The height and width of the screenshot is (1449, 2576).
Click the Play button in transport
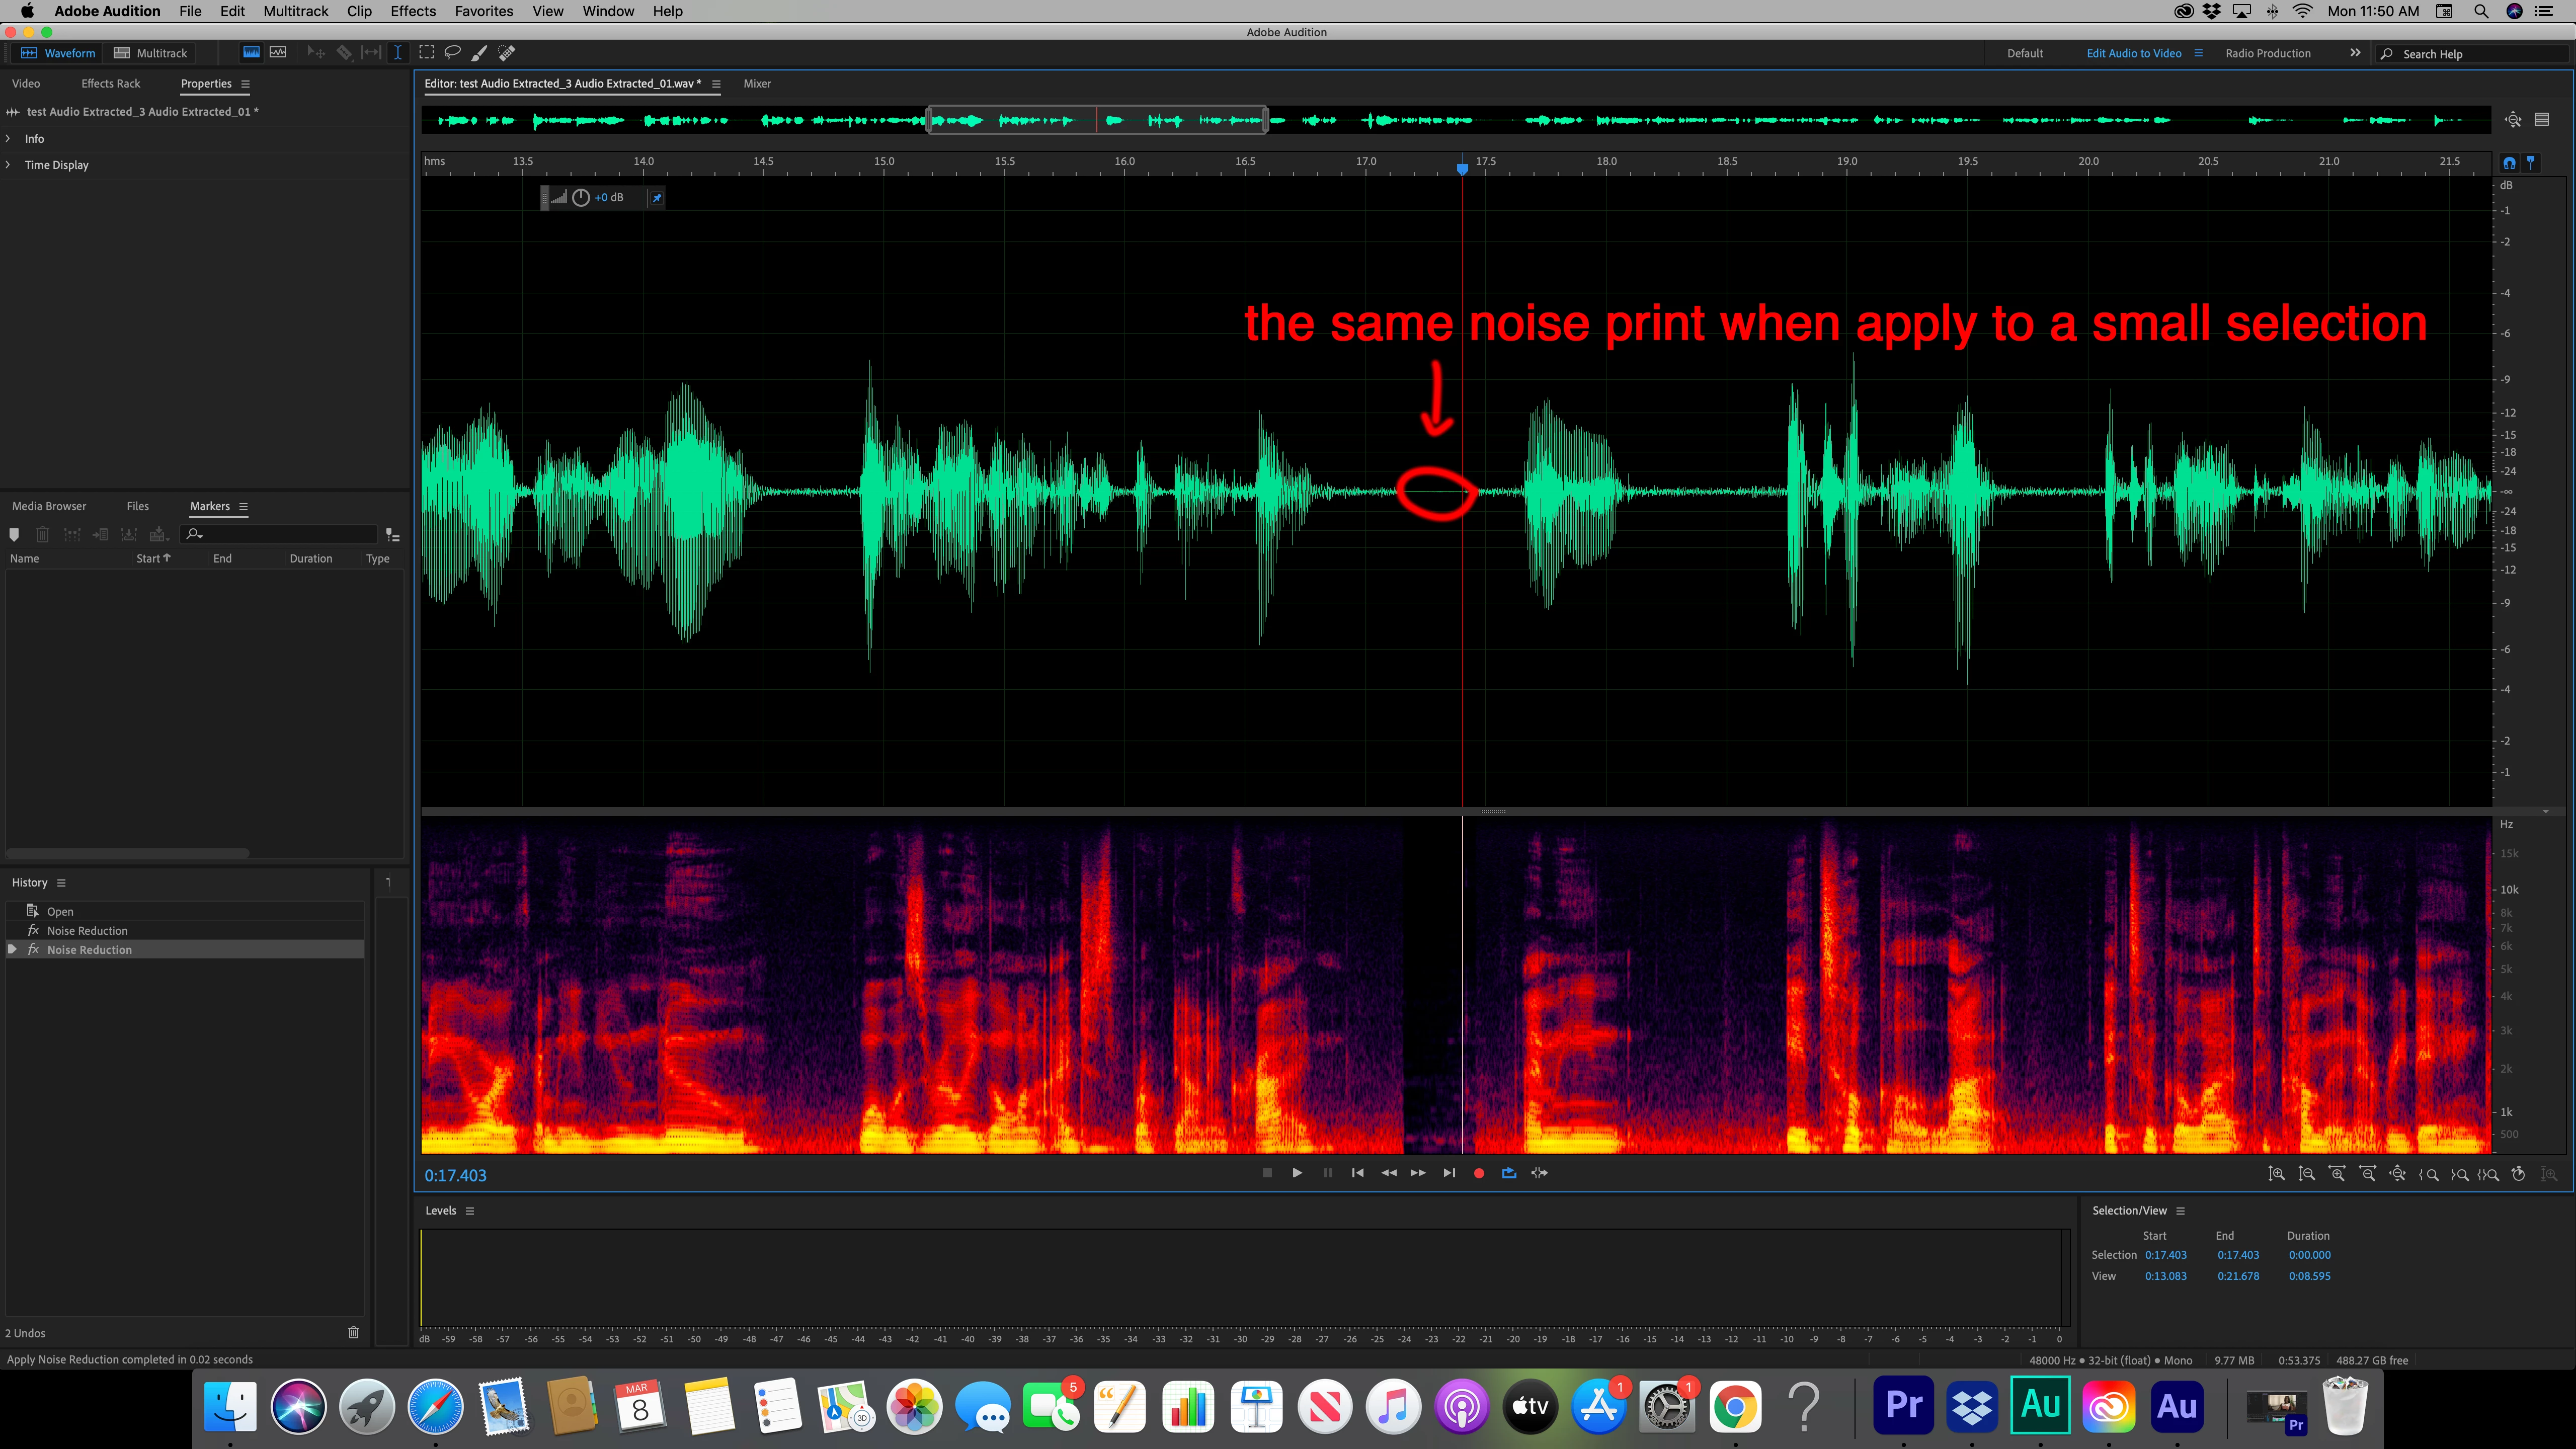tap(1297, 1173)
